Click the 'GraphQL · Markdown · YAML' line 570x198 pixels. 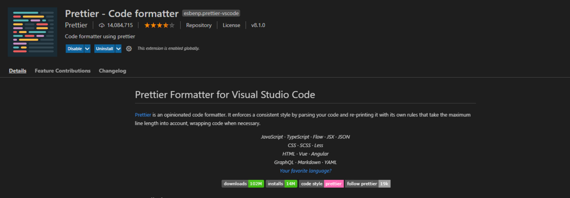(x=305, y=162)
